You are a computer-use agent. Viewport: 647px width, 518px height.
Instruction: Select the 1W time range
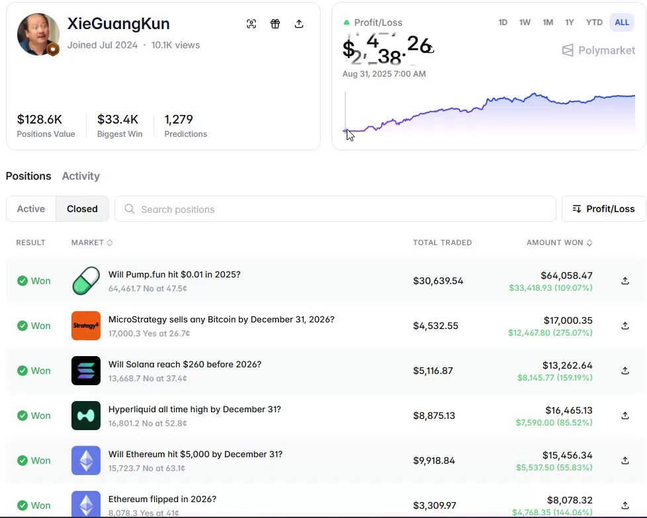525,22
